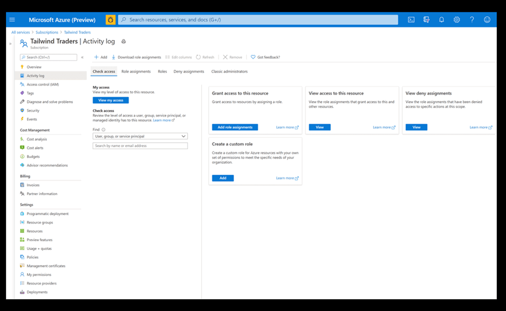Open portal settings gear
The image size is (506, 311).
click(x=457, y=19)
